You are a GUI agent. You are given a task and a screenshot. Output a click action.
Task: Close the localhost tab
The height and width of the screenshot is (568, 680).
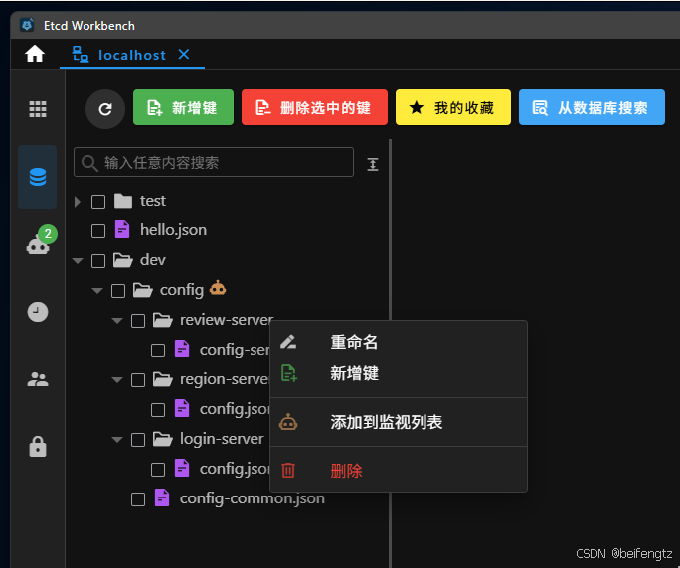tap(184, 55)
